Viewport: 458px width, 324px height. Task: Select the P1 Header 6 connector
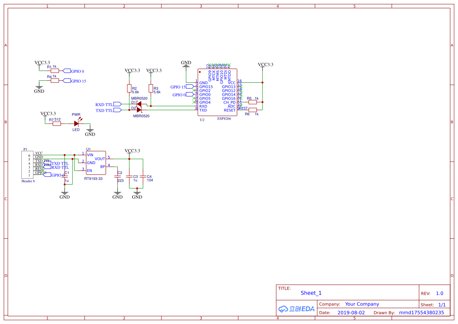(x=27, y=165)
